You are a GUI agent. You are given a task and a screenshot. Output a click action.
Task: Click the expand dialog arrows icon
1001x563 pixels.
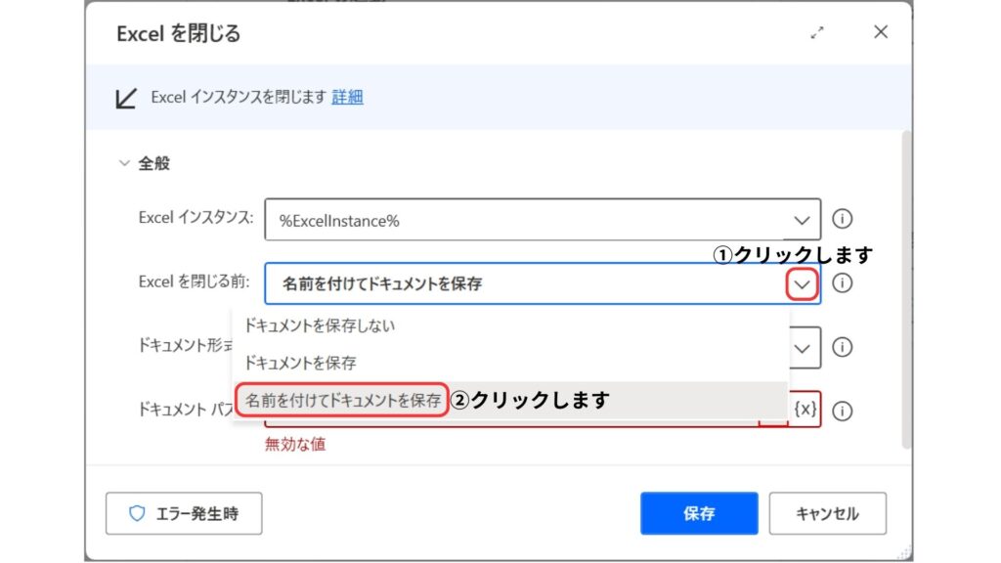click(817, 32)
